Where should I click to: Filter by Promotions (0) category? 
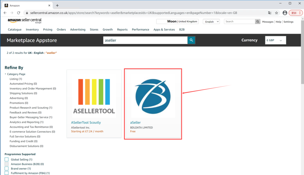pos(19,103)
